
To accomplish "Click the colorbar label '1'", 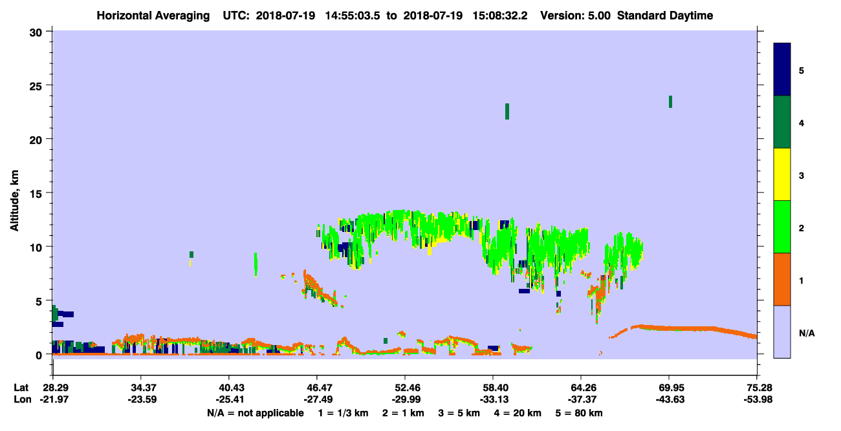I will (x=802, y=280).
